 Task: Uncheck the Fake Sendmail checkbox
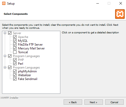point(15,79)
